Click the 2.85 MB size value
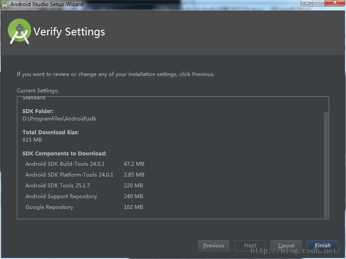 point(134,175)
